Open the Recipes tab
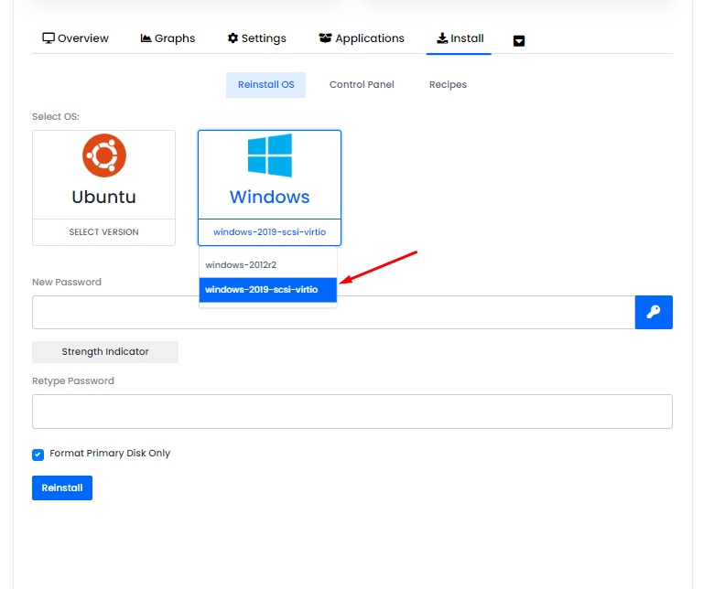 pos(448,85)
